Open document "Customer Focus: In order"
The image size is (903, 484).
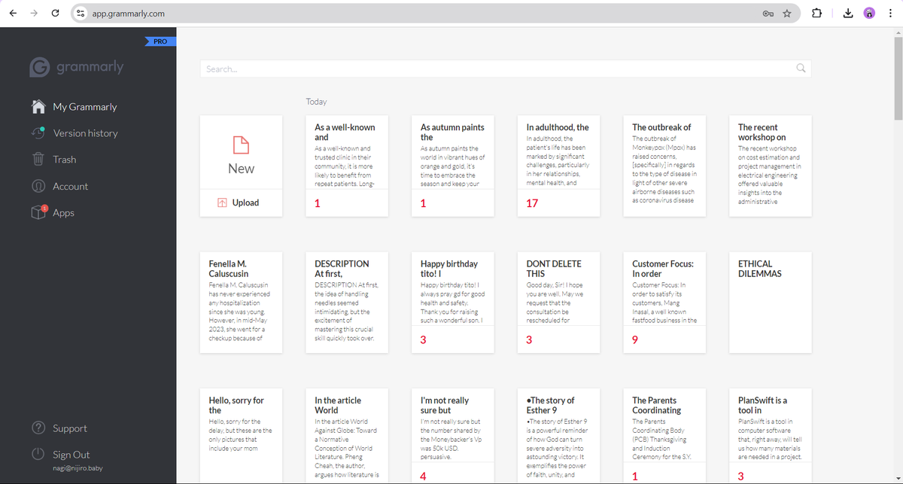click(x=664, y=302)
